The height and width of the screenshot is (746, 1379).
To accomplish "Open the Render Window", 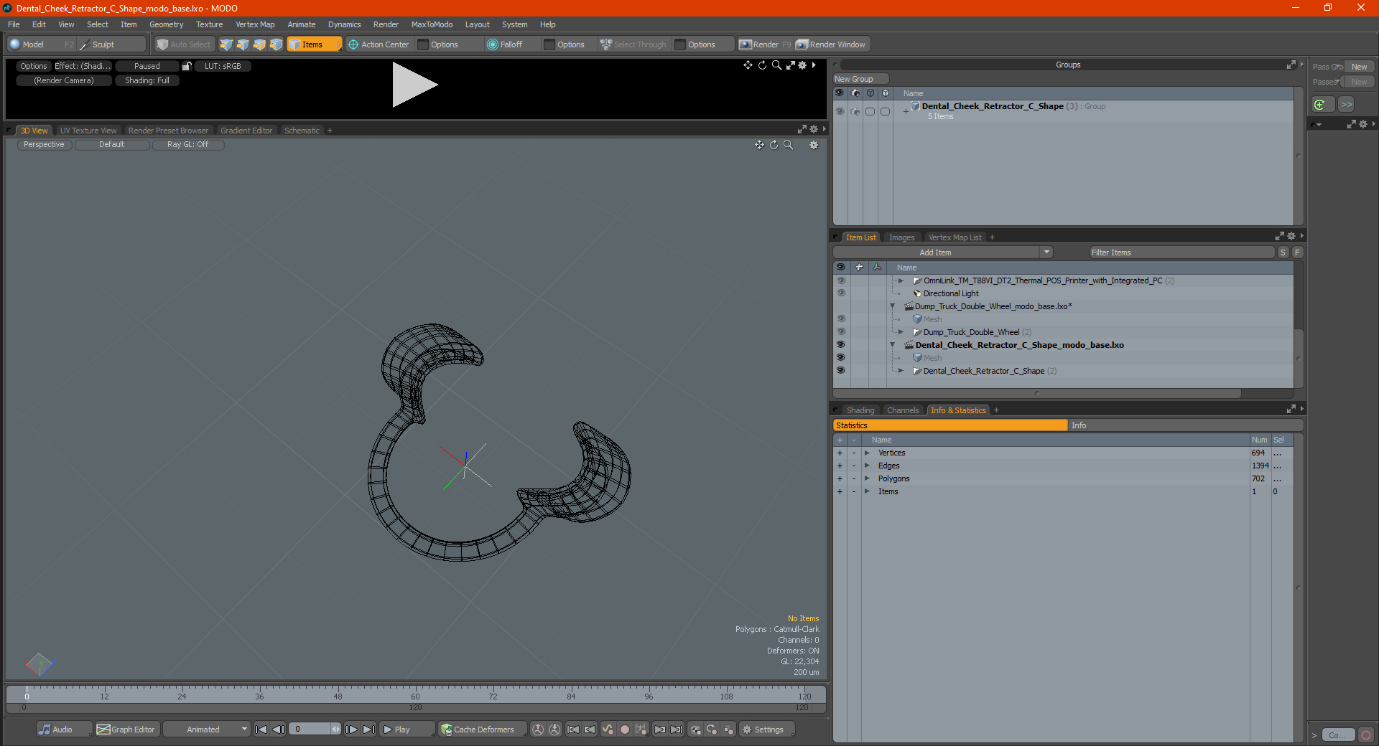I will pyautogui.click(x=832, y=44).
